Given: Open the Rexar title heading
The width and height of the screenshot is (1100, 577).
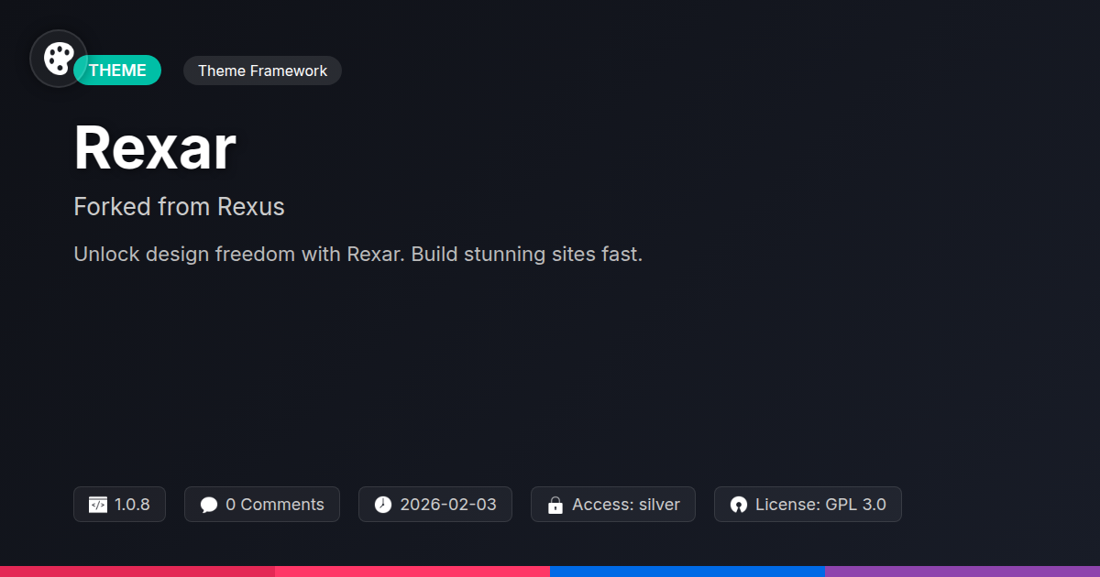Looking at the screenshot, I should (155, 147).
